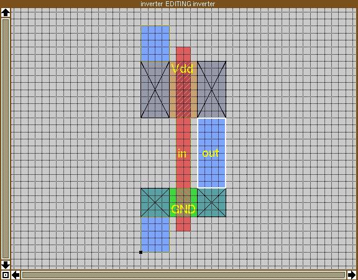Select the GND label
Image resolution: width=358 pixels, height=280 pixels.
pos(183,209)
